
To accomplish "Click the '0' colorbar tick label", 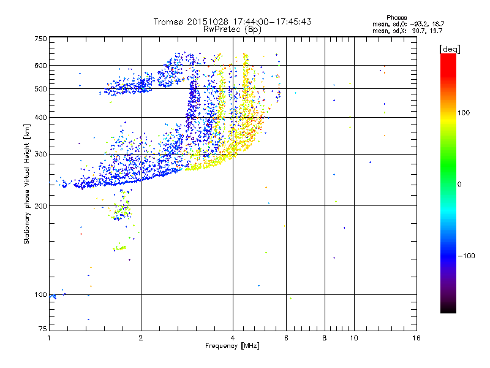I will (459, 185).
